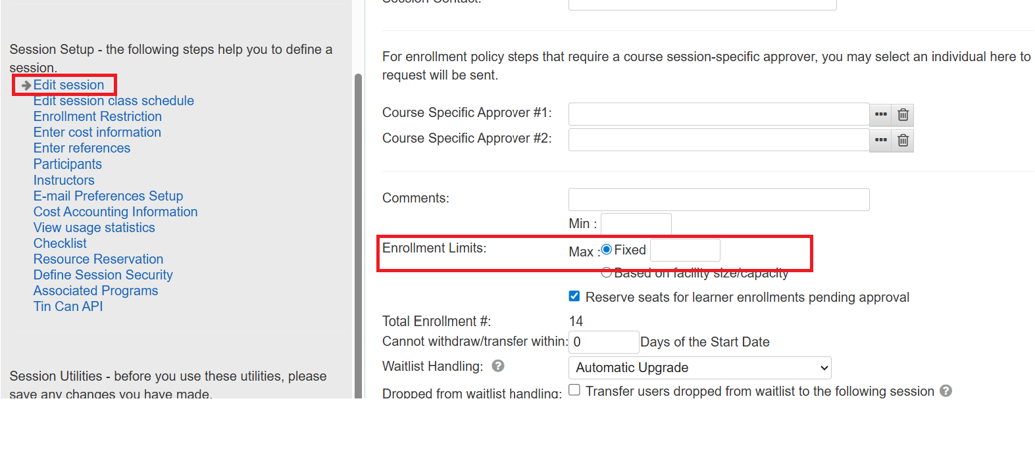The width and height of the screenshot is (1035, 453).
Task: Click the Min enrollment input field
Action: coord(636,224)
